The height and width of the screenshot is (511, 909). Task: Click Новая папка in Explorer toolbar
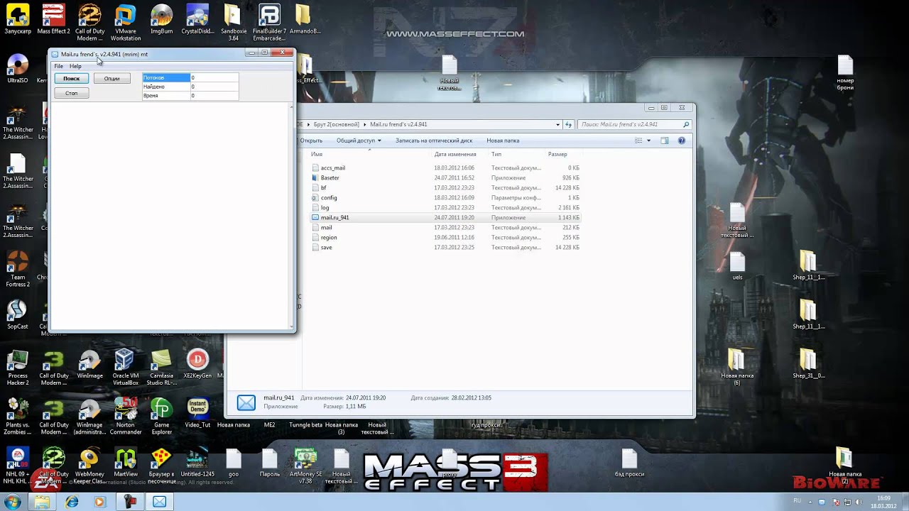[503, 141]
